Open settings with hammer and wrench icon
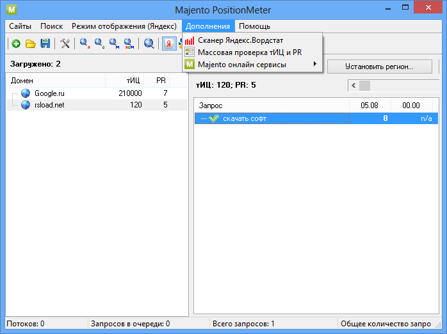Image resolution: width=447 pixels, height=334 pixels. pyautogui.click(x=65, y=44)
